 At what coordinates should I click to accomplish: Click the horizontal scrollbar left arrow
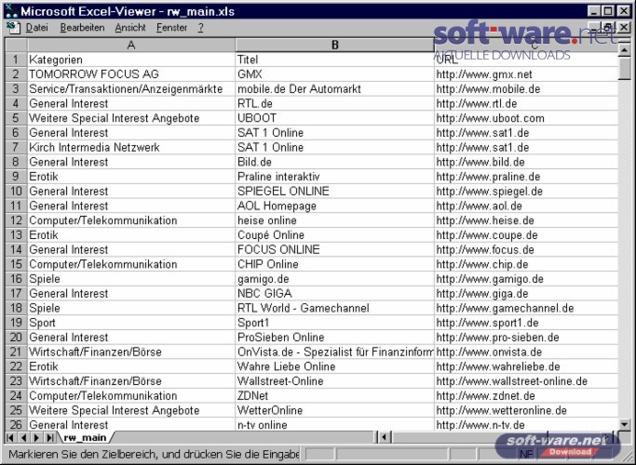[x=385, y=437]
